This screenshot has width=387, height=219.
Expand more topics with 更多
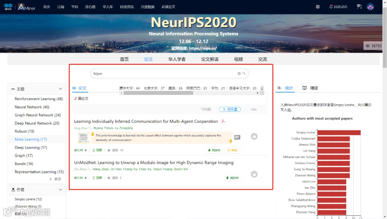[55, 179]
